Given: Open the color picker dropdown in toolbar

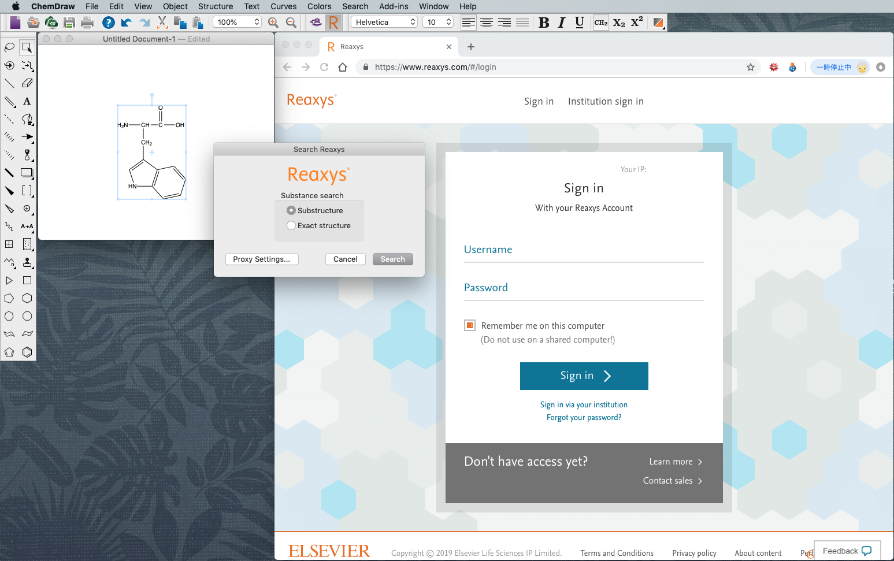Looking at the screenshot, I should coord(658,23).
